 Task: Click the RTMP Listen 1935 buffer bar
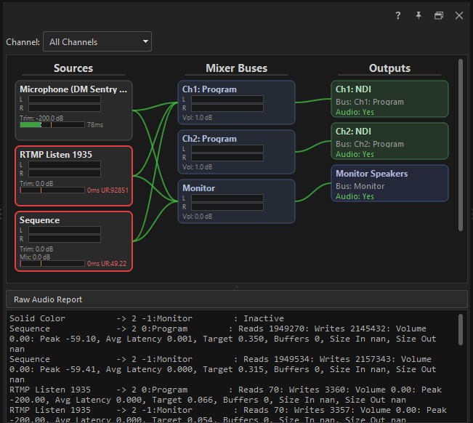pyautogui.click(x=52, y=190)
